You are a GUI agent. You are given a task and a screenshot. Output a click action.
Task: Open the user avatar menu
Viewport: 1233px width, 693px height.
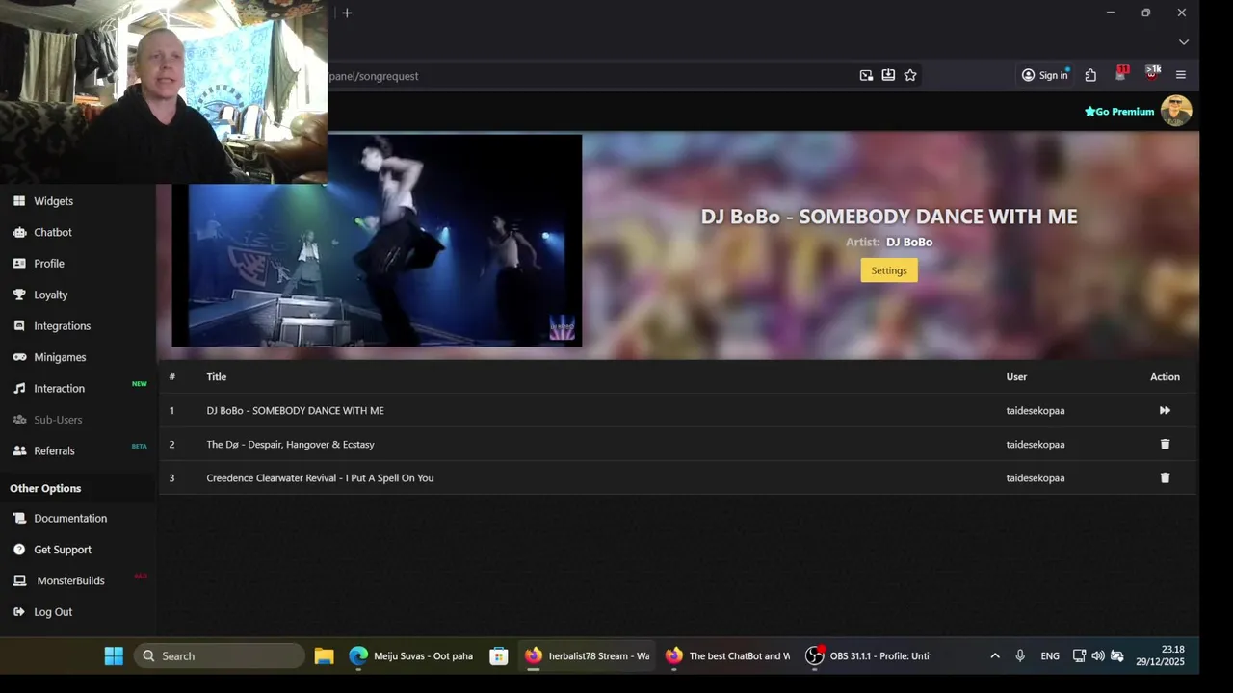click(1176, 111)
